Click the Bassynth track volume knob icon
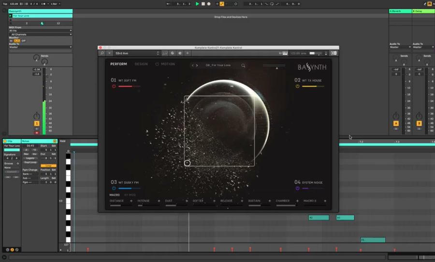 [37, 116]
